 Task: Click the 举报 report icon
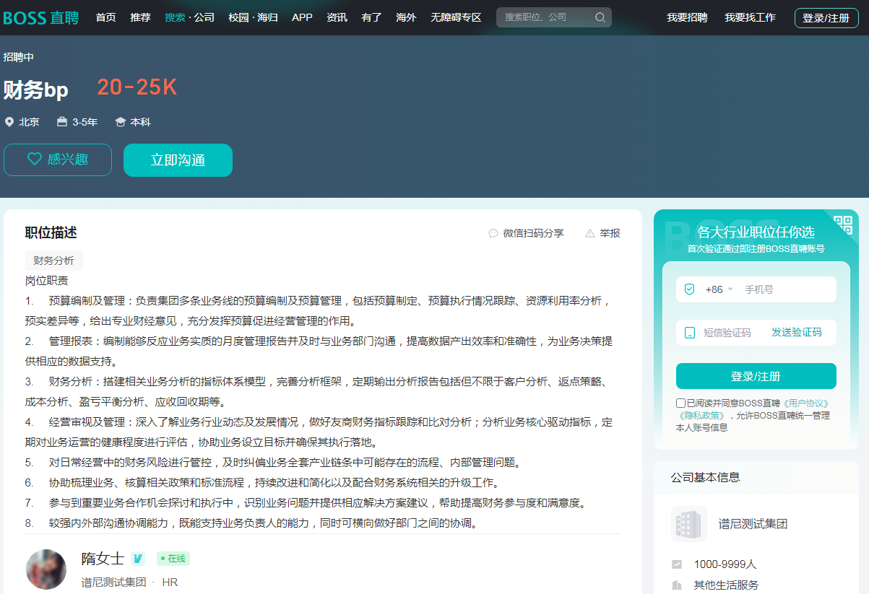[x=590, y=232]
